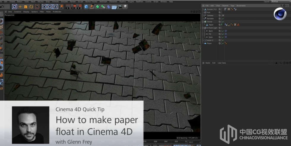Open Attribute Manager User Data menu
Image resolution: width=291 pixels, height=146 pixels.
tap(222, 63)
